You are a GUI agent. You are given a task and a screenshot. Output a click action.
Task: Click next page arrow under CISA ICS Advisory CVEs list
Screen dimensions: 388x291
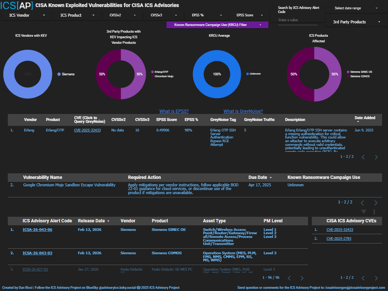pos(376,278)
